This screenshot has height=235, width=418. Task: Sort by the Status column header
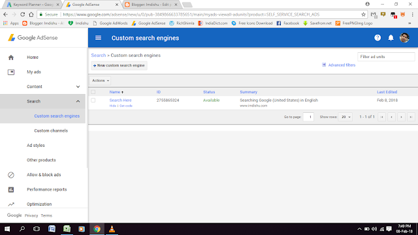click(x=209, y=92)
